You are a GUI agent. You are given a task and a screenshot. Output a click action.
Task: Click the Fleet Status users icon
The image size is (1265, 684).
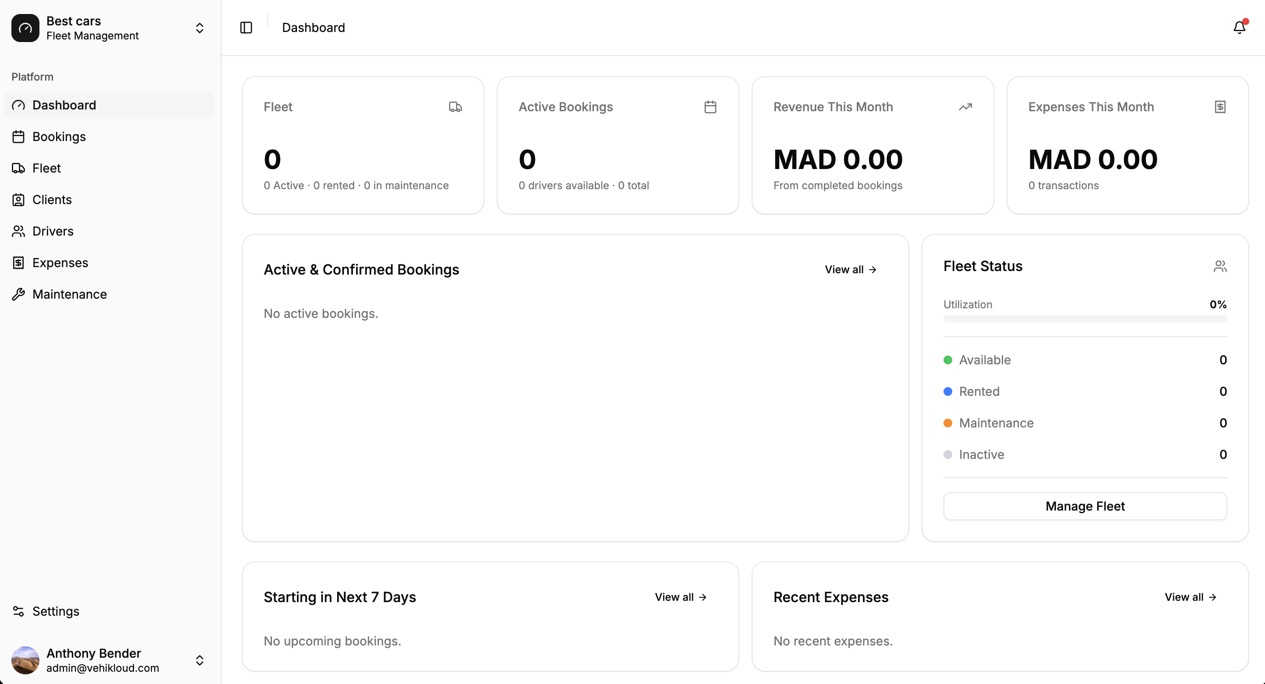click(x=1221, y=266)
